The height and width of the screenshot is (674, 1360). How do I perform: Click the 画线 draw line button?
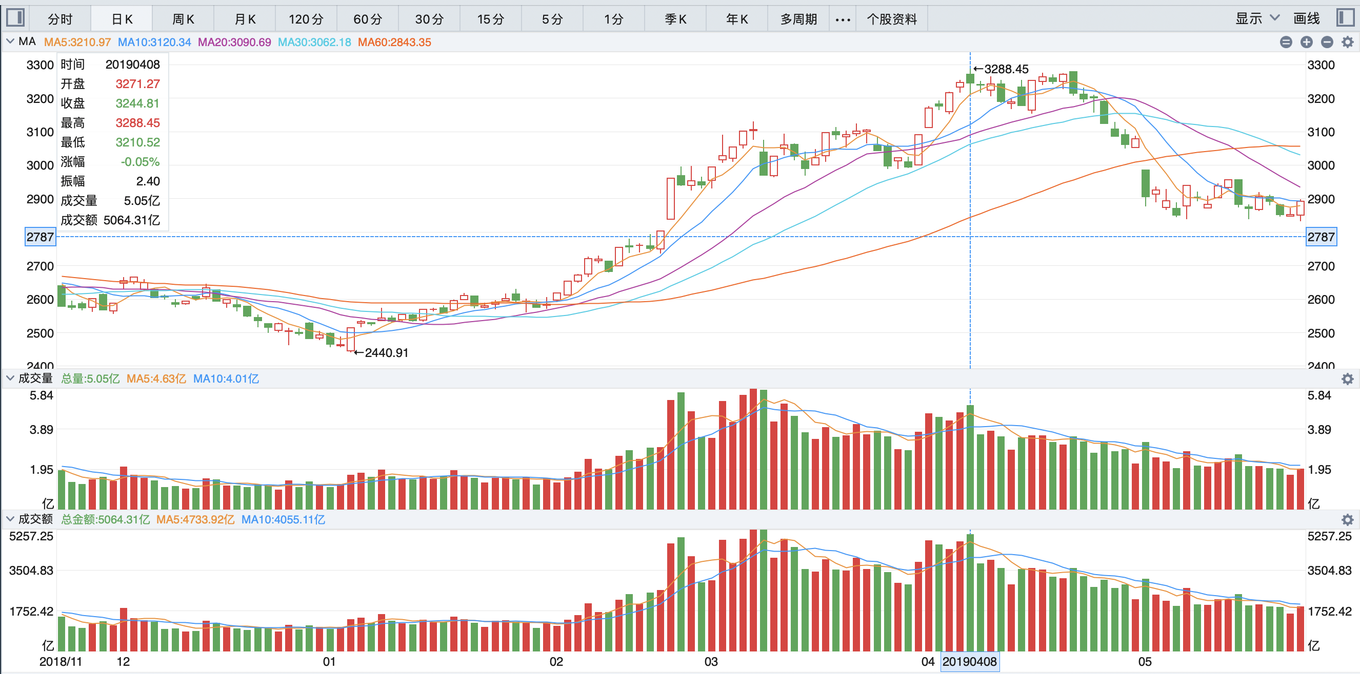tap(1307, 18)
